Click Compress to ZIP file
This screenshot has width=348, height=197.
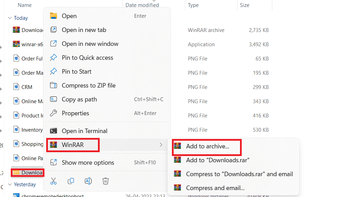tap(89, 85)
